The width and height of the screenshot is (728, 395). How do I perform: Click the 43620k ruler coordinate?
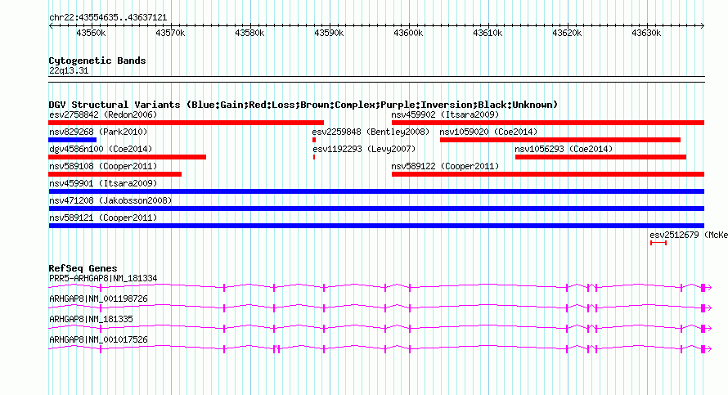click(x=568, y=33)
